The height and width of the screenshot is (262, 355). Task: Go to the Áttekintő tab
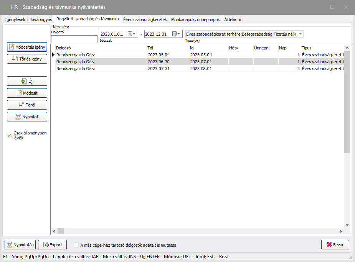coord(233,19)
